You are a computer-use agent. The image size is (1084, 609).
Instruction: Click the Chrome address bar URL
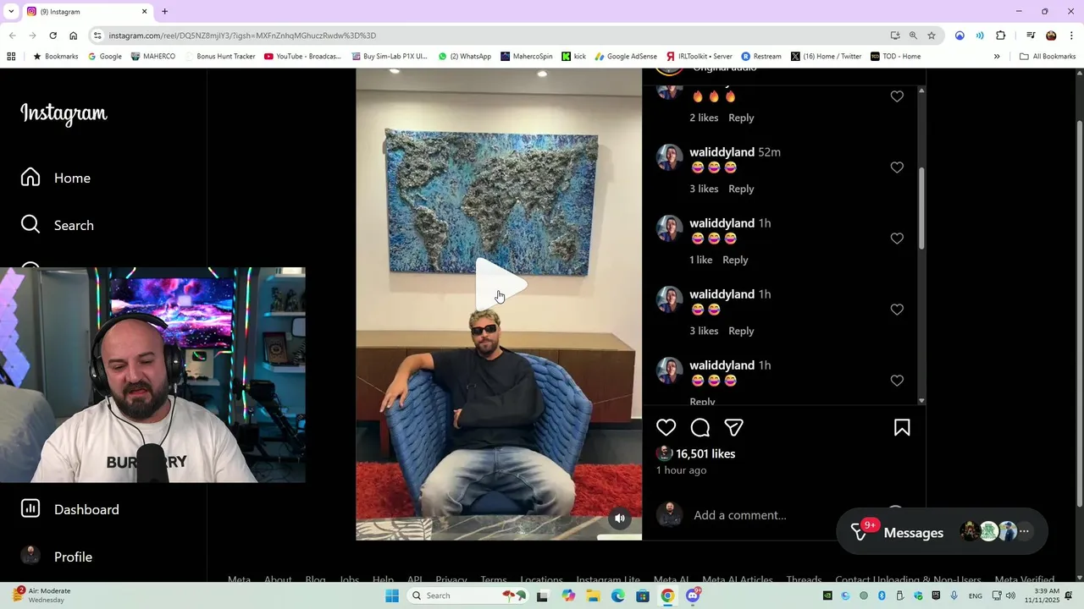point(242,36)
